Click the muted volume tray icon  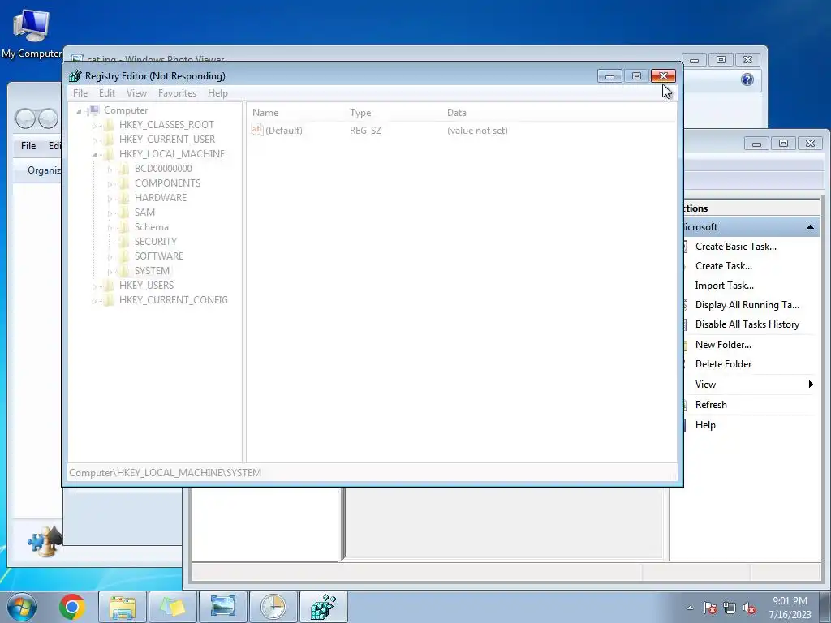tap(749, 608)
